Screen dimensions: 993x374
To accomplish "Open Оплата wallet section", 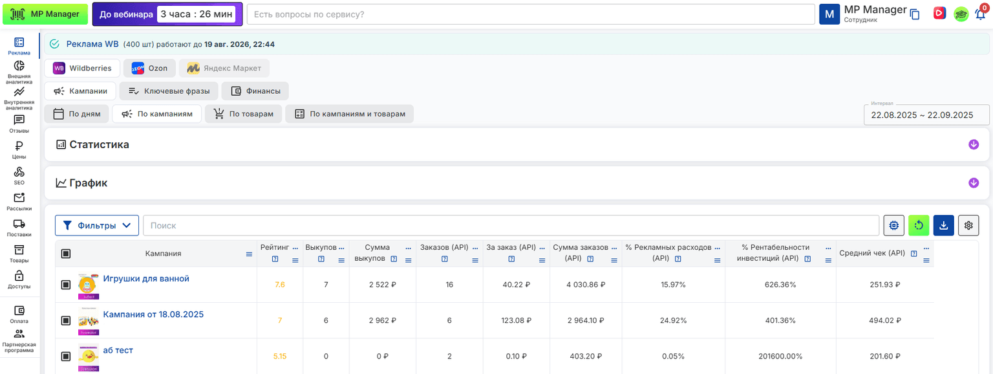I will pos(19,314).
